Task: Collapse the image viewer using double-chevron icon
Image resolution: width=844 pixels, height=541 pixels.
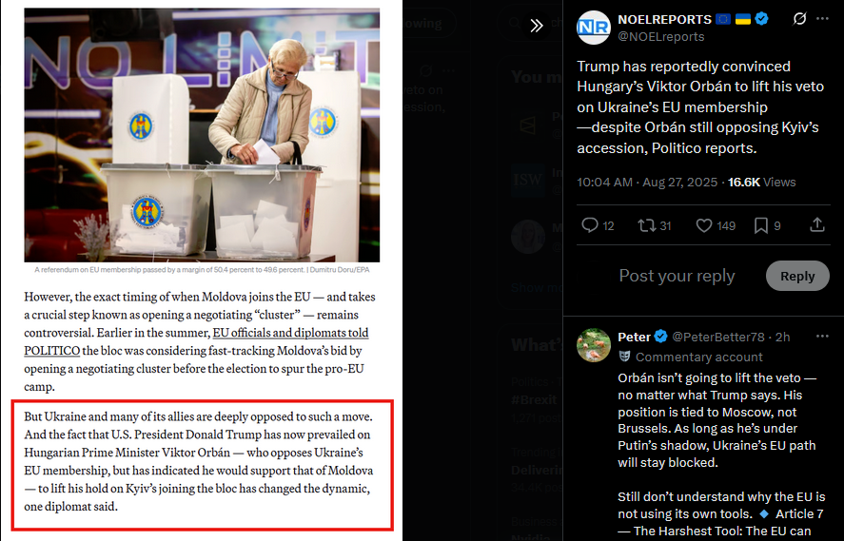Action: click(x=536, y=26)
